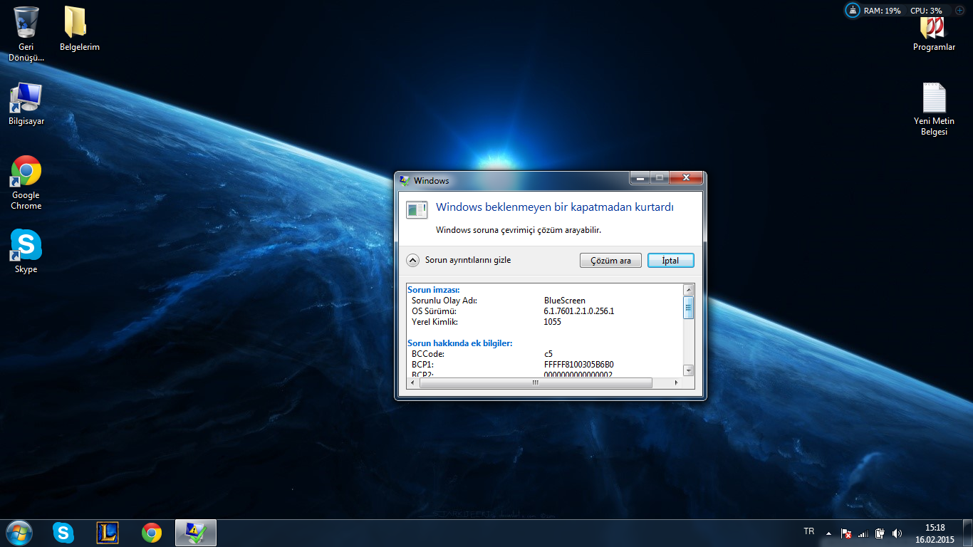Click the BlueScreen value text
Viewport: 973px width, 547px height.
click(x=564, y=301)
